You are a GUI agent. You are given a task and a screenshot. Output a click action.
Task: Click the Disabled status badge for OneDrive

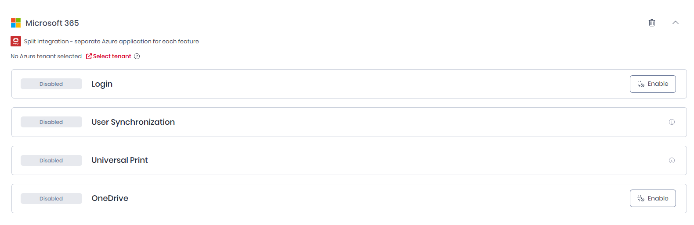[51, 199]
